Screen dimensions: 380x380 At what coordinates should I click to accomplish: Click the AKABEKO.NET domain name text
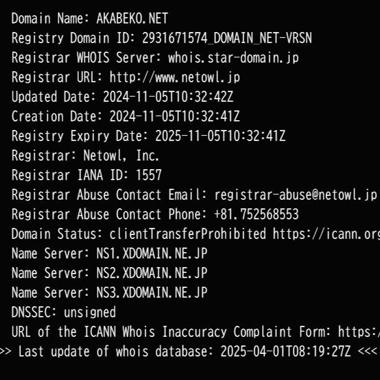coord(132,18)
